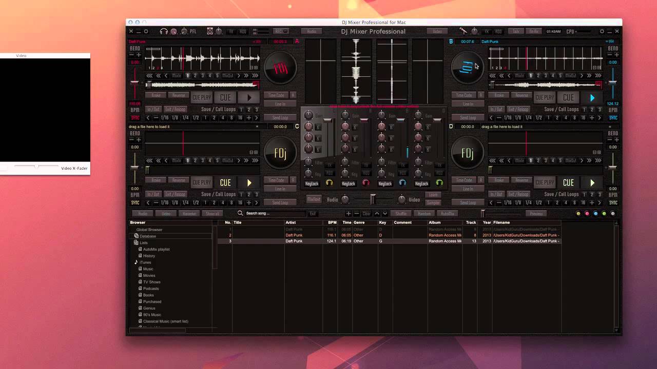This screenshot has height=369, width=657.
Task: Click the AutoMix button
Action: (448, 214)
